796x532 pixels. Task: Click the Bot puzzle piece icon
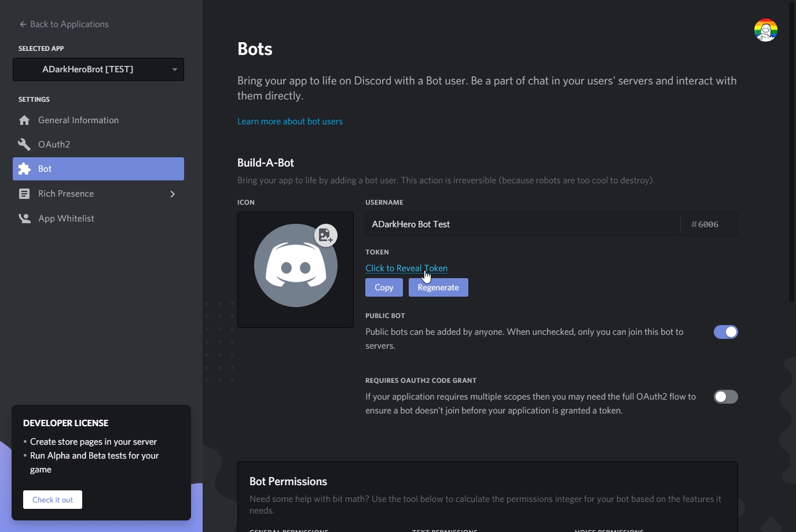click(24, 169)
